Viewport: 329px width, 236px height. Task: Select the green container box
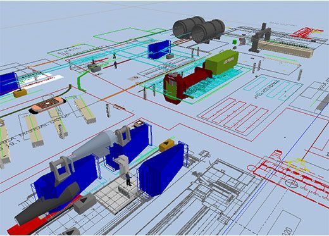(221, 62)
